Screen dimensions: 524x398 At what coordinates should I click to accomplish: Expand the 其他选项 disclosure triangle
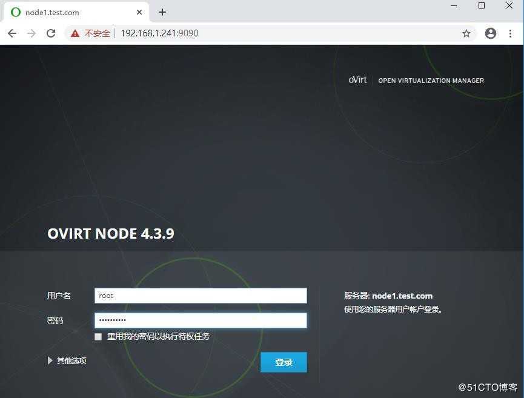[x=50, y=360]
